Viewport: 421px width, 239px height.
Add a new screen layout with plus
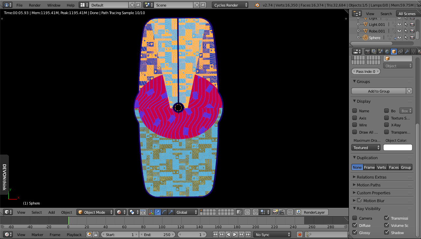point(132,5)
